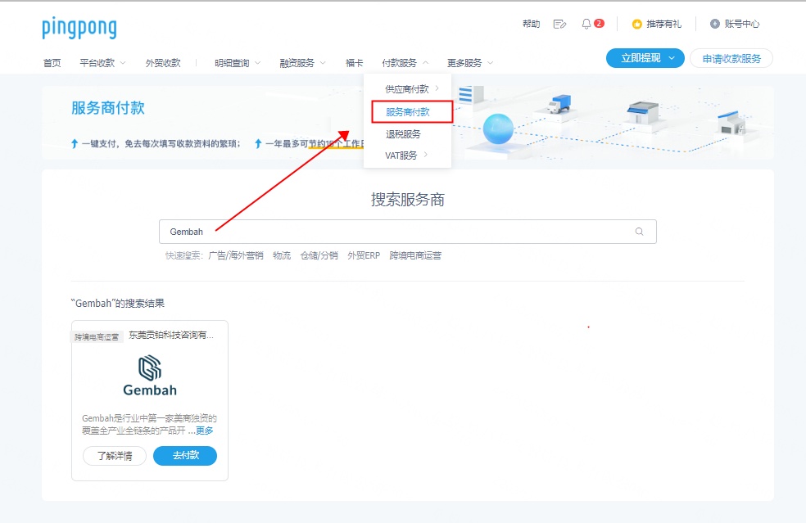Image resolution: width=806 pixels, height=523 pixels.
Task: Open the 立即提现 dropdown arrow
Action: 672,59
